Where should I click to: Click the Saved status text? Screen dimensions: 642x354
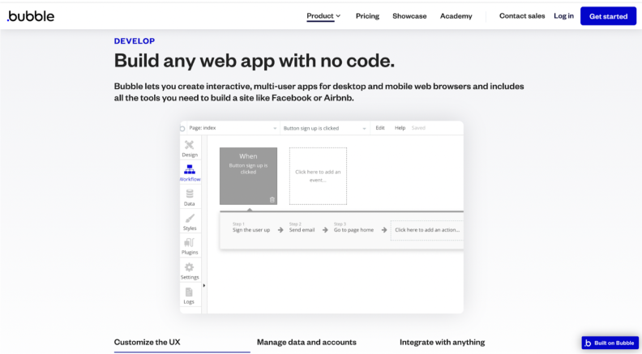tap(418, 128)
